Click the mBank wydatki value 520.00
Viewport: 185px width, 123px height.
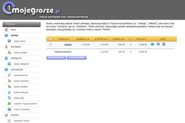pyautogui.click(x=122, y=45)
